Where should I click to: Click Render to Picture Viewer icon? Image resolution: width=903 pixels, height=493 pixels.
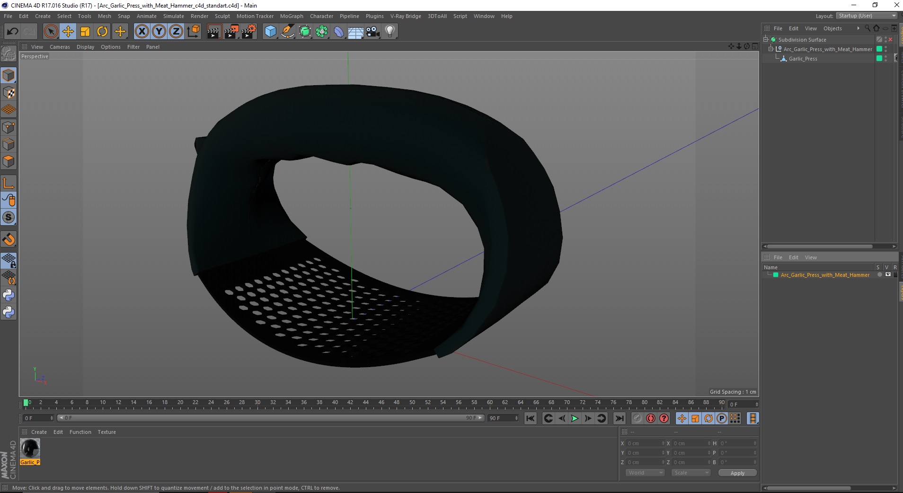pyautogui.click(x=231, y=32)
